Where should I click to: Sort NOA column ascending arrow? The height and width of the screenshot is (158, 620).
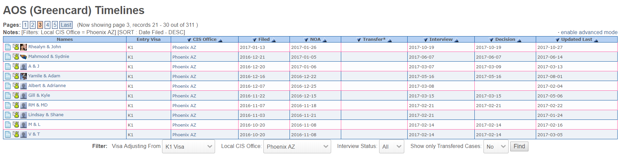click(324, 40)
